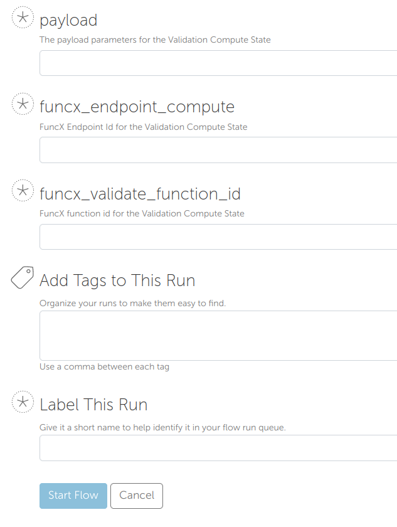Click the asterisk icon beside funcx_validate_function_id
This screenshot has height=527, width=397.
[23, 191]
